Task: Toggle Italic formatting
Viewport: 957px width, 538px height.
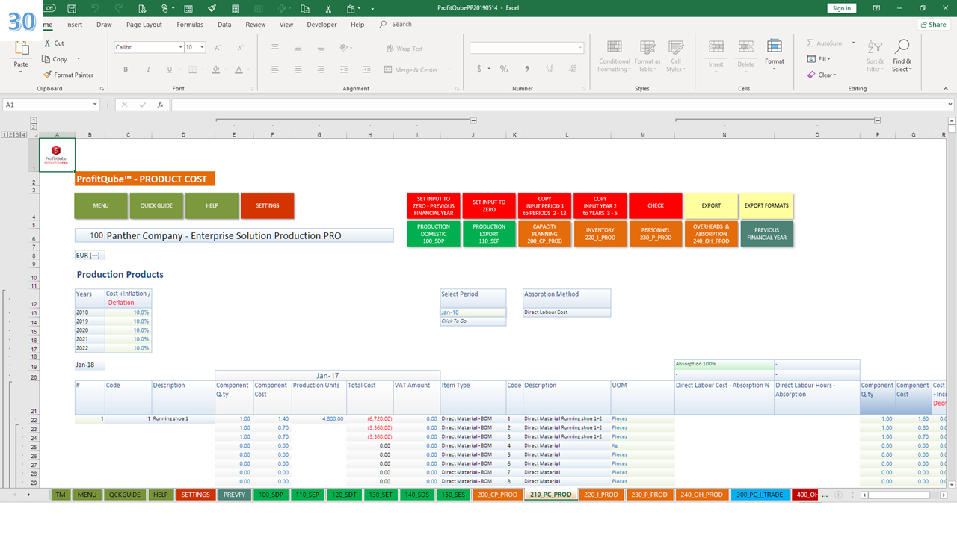Action: point(147,69)
